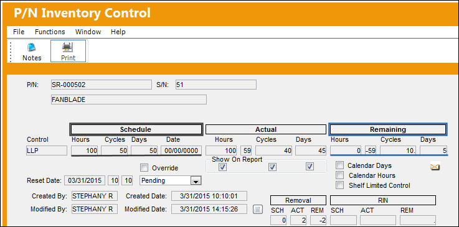Click the Removal header button

[298, 200]
